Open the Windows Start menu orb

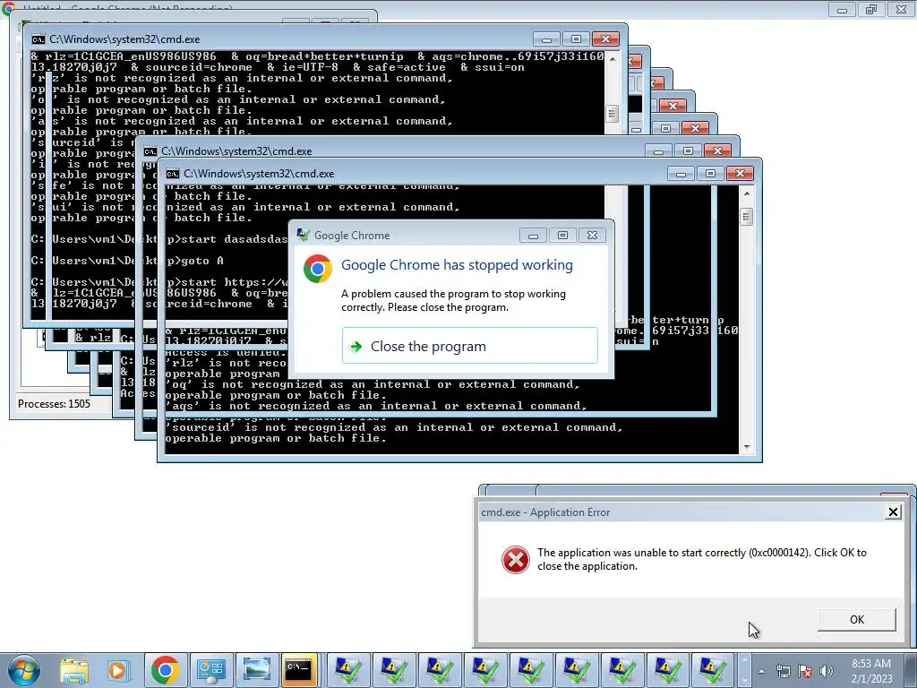[23, 670]
